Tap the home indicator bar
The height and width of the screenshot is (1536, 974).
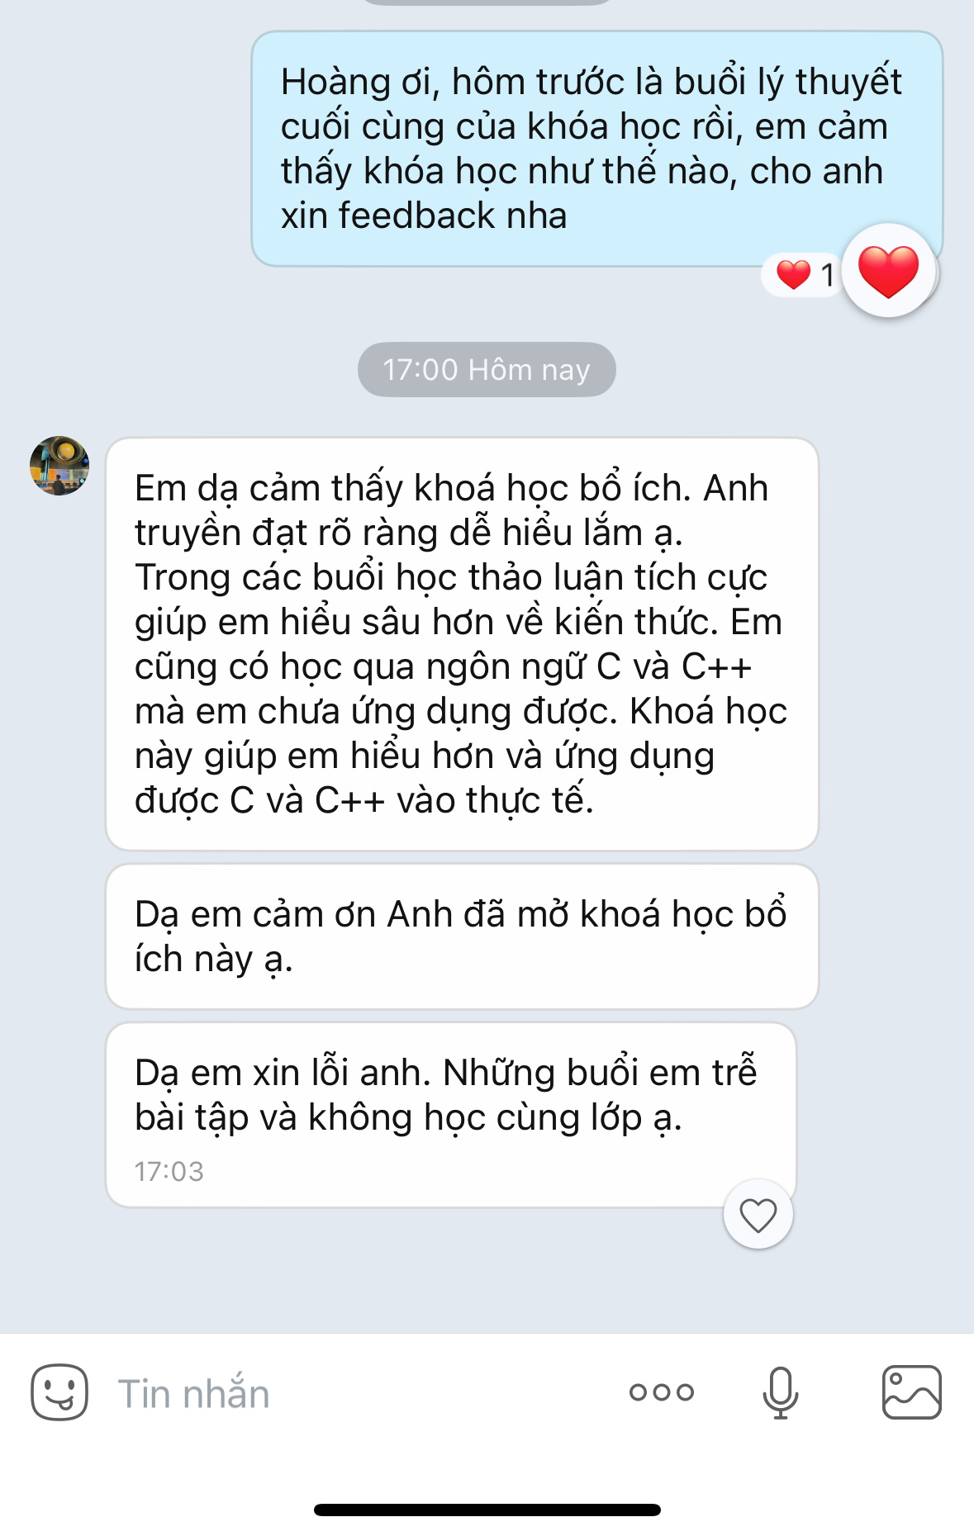487,1510
